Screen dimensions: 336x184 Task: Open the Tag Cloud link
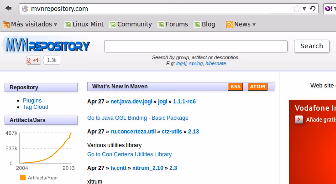coord(35,107)
